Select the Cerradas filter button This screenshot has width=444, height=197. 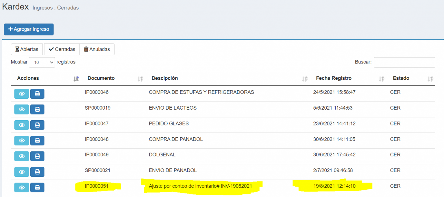(62, 49)
